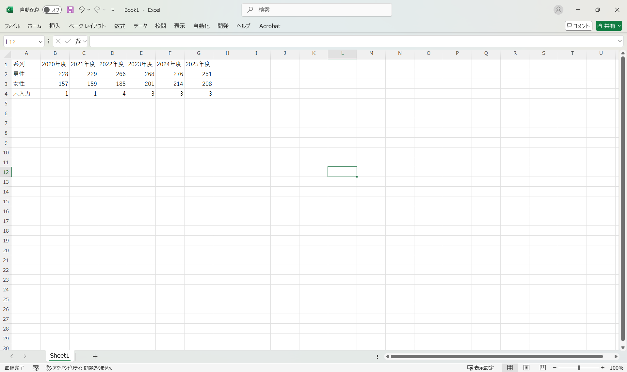Open the user account profile icon
The height and width of the screenshot is (372, 627).
tap(558, 10)
